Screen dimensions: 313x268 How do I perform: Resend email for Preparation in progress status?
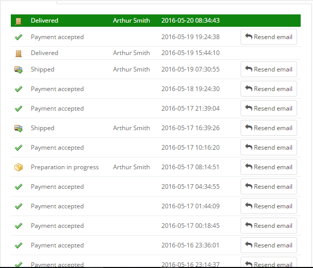269,167
